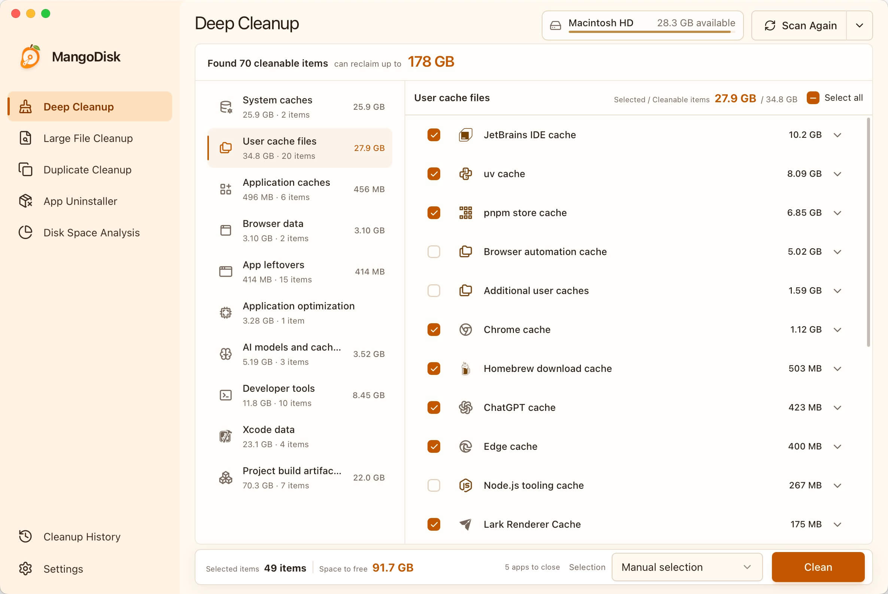Check the Additional user caches checkbox
This screenshot has height=594, width=888.
tap(434, 291)
